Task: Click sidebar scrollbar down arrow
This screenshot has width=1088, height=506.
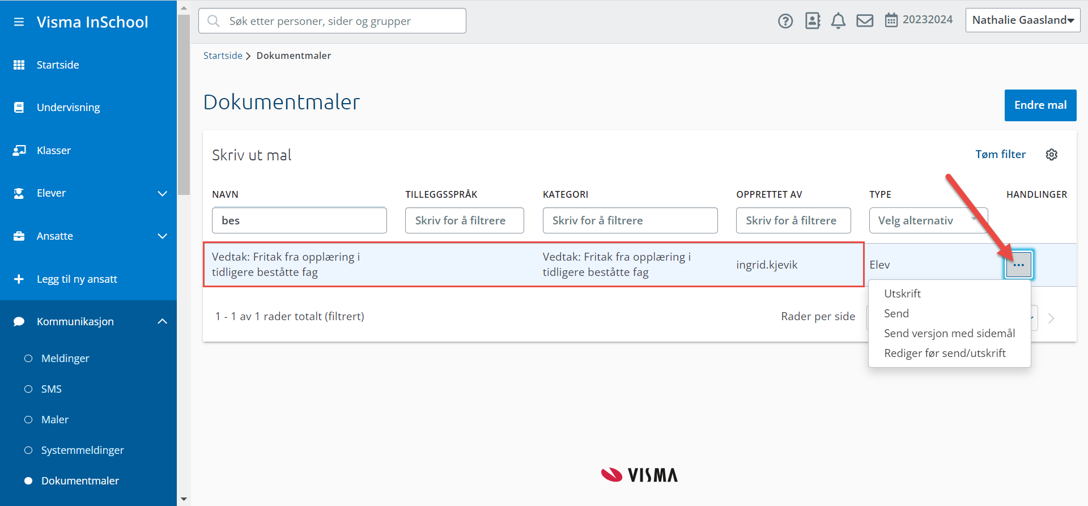Action: pyautogui.click(x=184, y=499)
